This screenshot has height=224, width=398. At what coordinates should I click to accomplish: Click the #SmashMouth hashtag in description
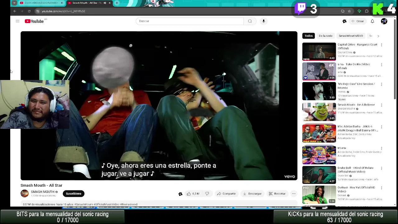(x=84, y=204)
